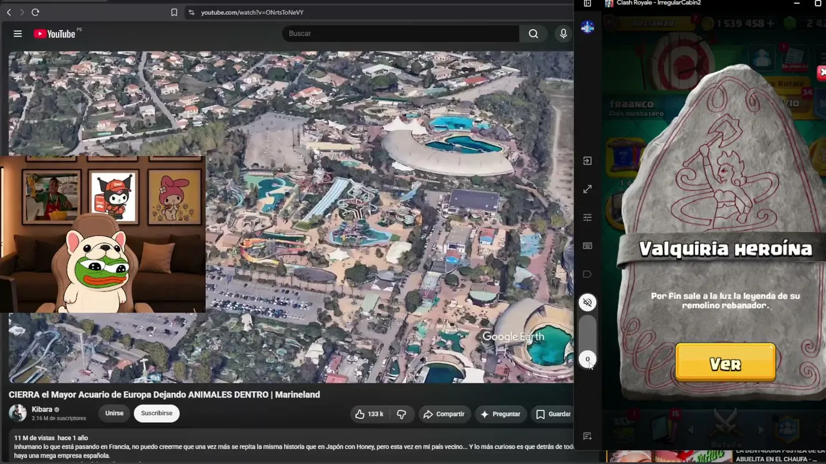Toggle sidebar panel icon near Clash Royale title
The width and height of the screenshot is (826, 464).
587,3
